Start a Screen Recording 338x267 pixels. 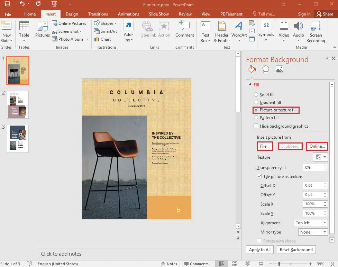pos(316,31)
